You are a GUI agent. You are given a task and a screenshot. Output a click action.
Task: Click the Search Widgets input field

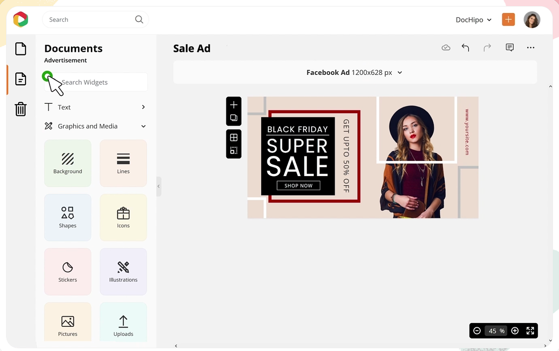click(x=96, y=82)
